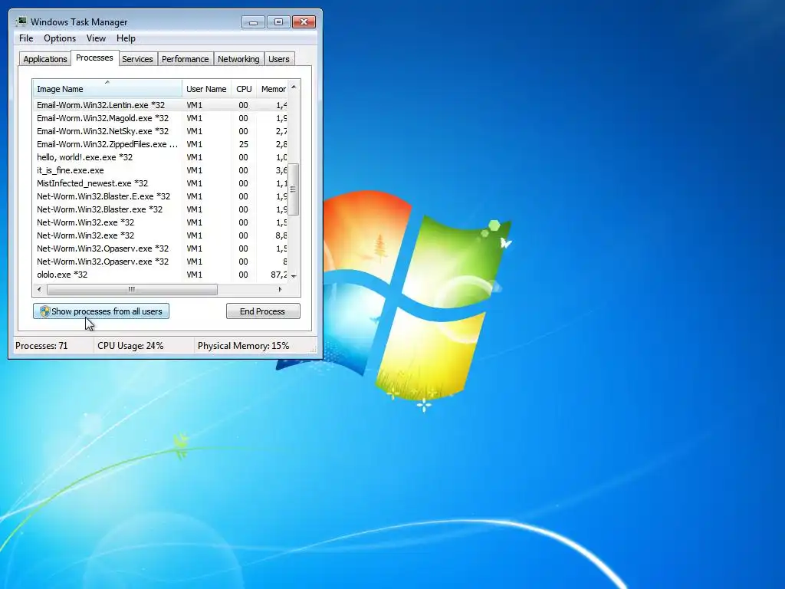Sort by Image Name column header
Screen dimensions: 785x589
(x=107, y=89)
